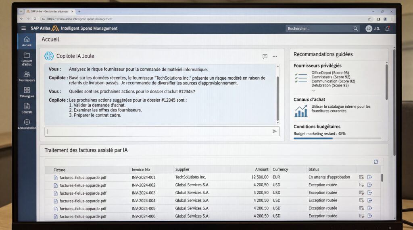Open the Joule chat history icon

pyautogui.click(x=265, y=56)
